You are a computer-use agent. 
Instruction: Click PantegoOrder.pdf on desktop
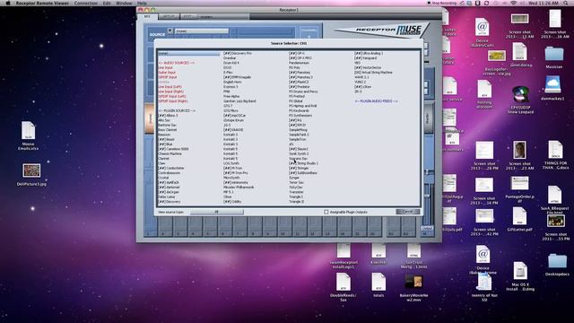point(520,189)
